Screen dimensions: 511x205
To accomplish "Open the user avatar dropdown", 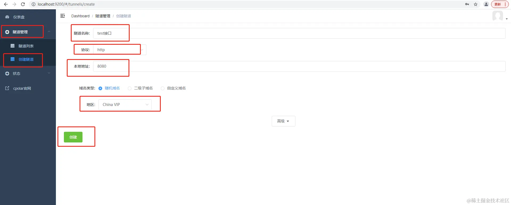I will [500, 16].
